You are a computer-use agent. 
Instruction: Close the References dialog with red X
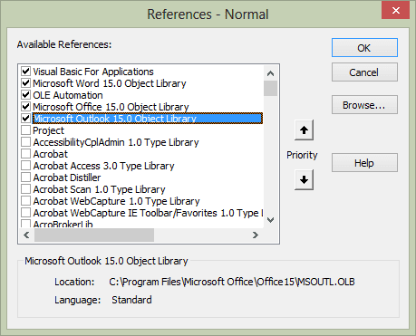pos(396,11)
